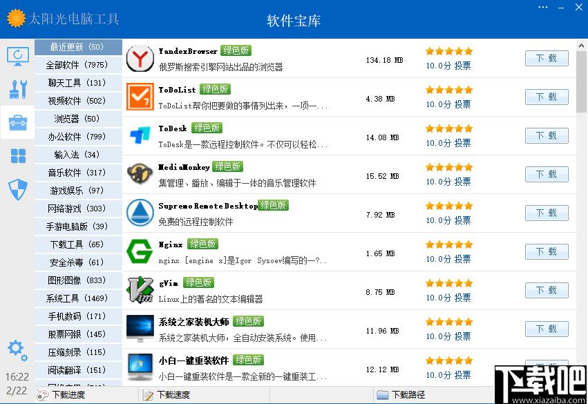
Task: Select the 压缩刻录 (115) category
Action: coord(78,353)
